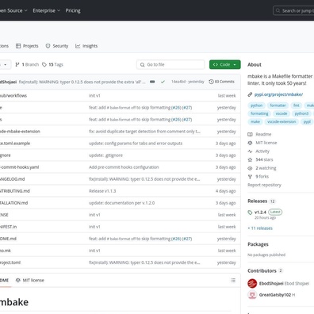This screenshot has width=314, height=314.
Task: Open 'update: documentation per v.1.2.0' commit
Action: click(x=121, y=203)
